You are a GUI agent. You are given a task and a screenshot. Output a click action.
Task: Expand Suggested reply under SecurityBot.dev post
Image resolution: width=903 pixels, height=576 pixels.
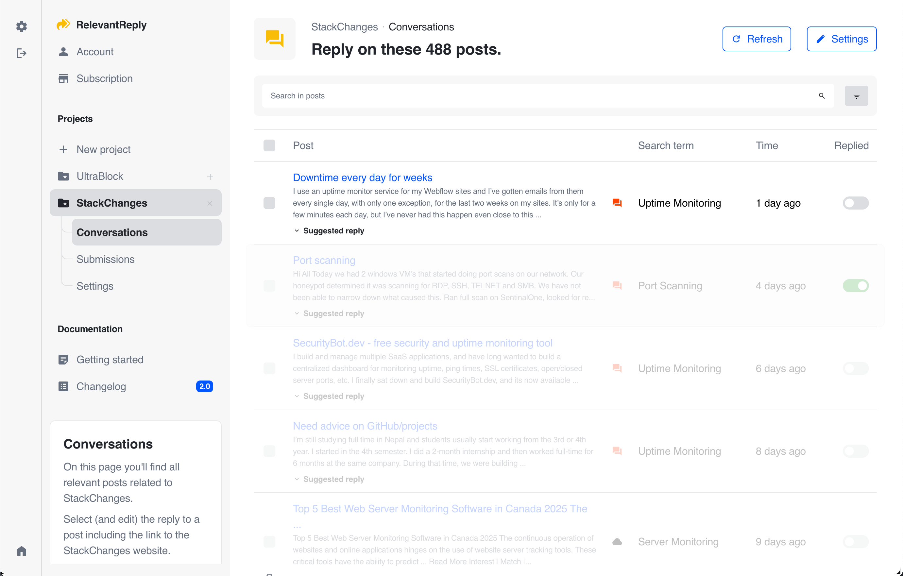click(329, 396)
